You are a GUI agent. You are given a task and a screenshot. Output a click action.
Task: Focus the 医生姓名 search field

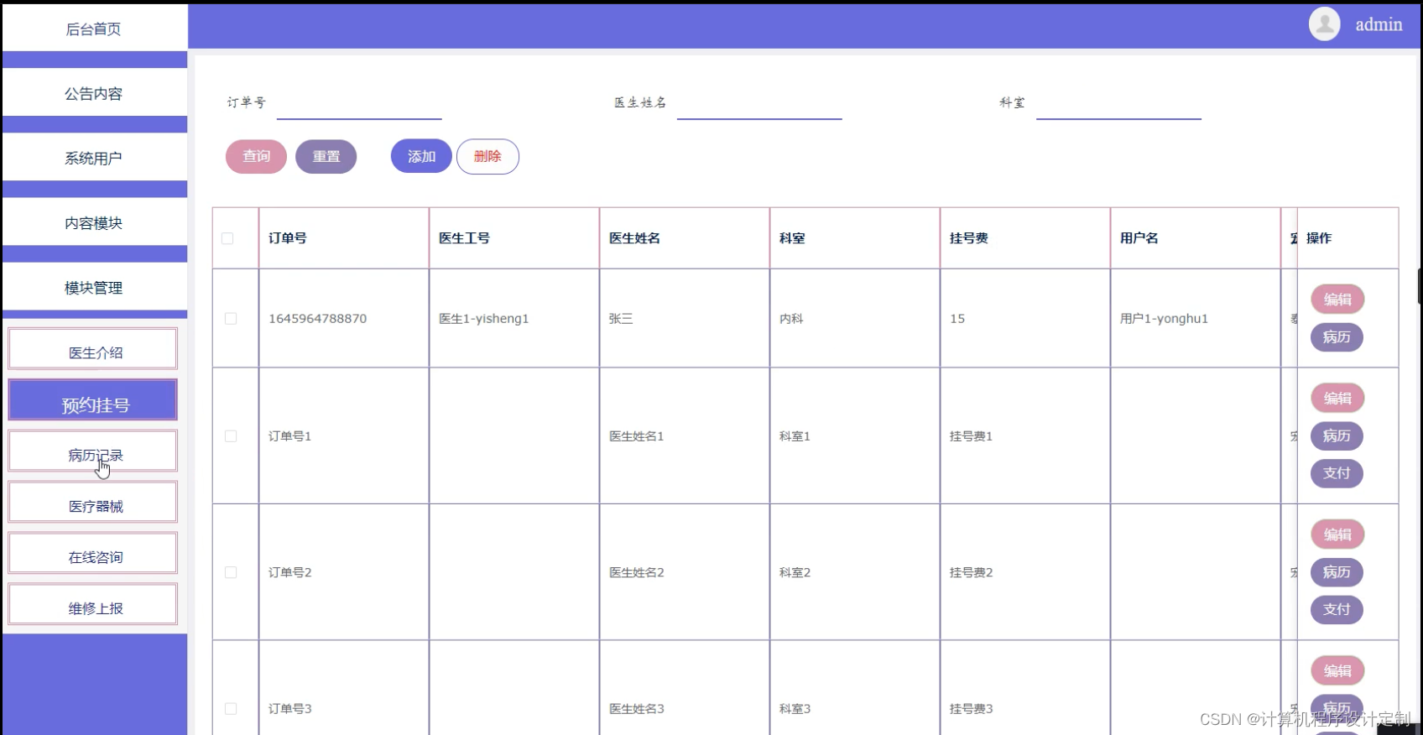[x=759, y=103]
